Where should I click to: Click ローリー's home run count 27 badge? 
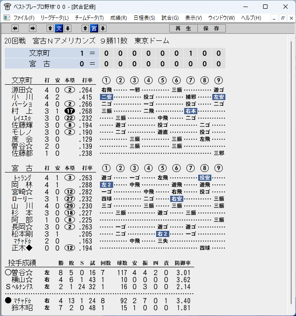(70, 199)
